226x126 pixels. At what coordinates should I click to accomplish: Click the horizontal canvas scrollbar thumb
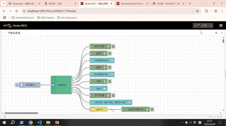[21, 113]
